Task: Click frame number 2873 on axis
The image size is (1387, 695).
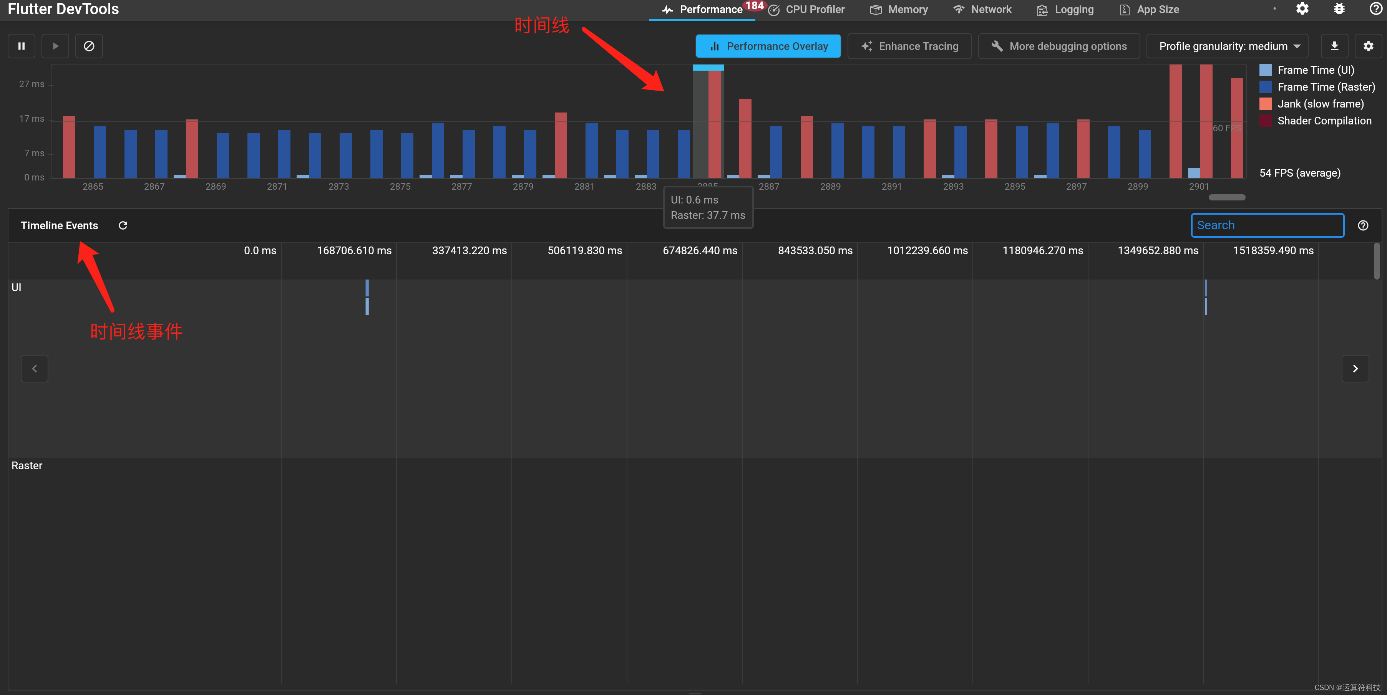Action: coord(338,186)
